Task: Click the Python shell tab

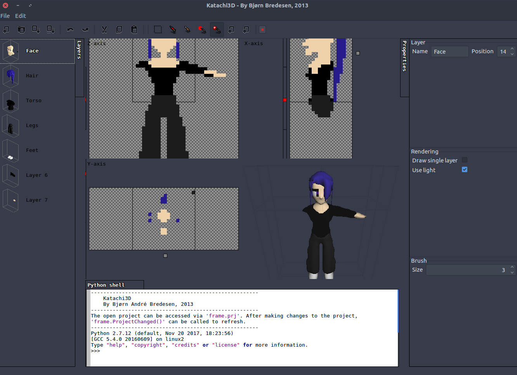Action: (x=115, y=285)
